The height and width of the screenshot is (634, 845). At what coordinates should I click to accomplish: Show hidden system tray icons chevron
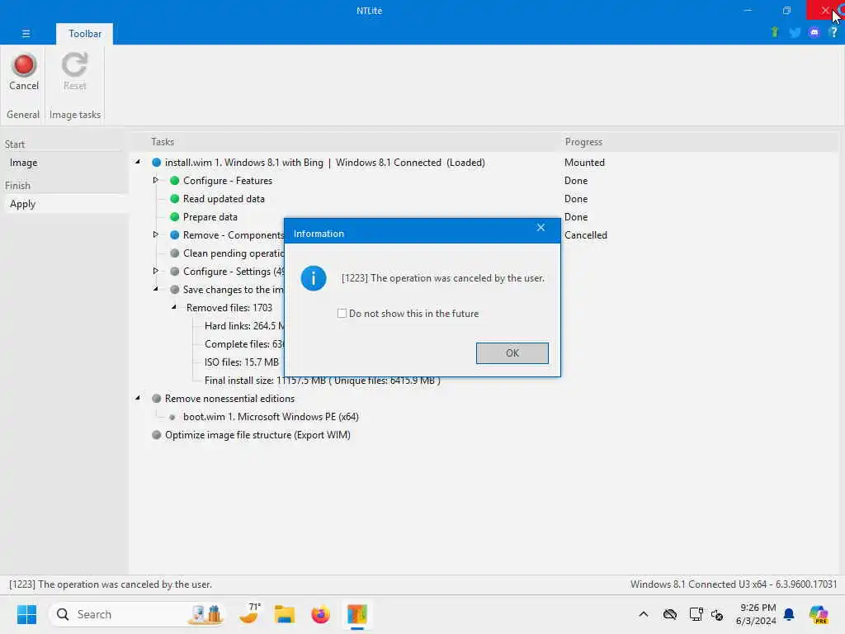pos(644,614)
